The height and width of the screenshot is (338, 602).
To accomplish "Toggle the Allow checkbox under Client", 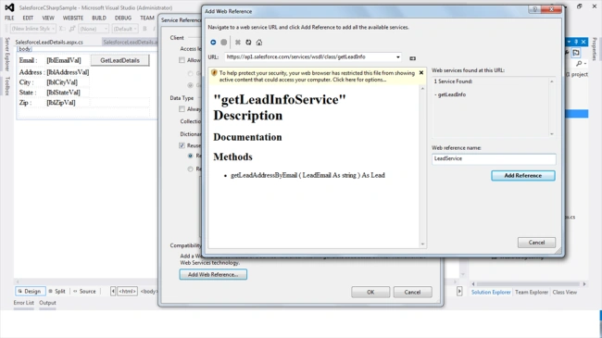I will [x=182, y=60].
